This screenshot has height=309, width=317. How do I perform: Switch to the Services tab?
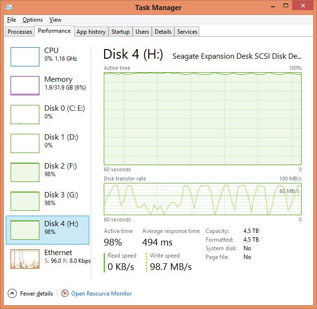[x=187, y=32]
